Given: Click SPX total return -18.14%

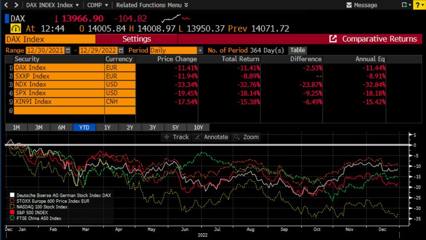Looking at the screenshot, I should [249, 93].
